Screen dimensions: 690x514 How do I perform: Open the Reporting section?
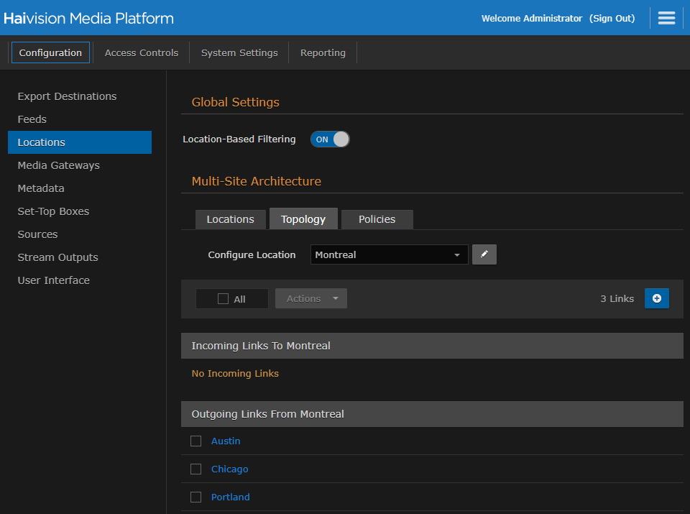click(323, 52)
